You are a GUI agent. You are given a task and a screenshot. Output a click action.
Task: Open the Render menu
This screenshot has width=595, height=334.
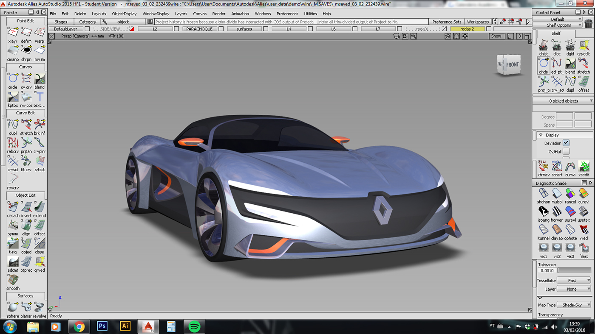[219, 14]
